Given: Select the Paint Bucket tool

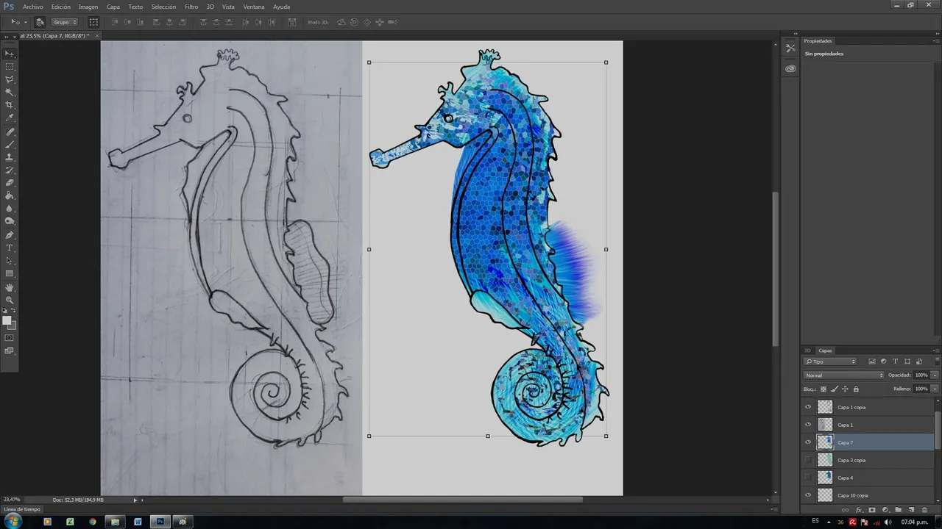Looking at the screenshot, I should [x=10, y=196].
